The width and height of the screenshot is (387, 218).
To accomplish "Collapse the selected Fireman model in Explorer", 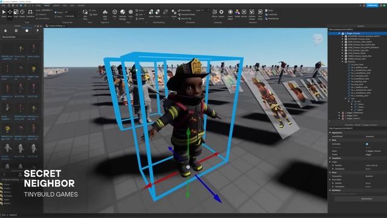I will pos(339,33).
